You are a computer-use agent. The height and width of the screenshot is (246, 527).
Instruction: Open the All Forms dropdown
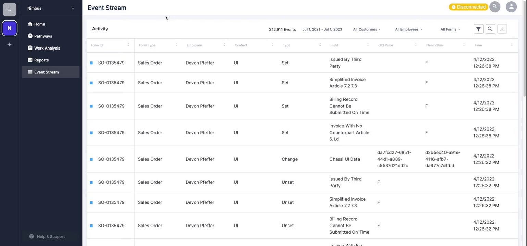450,29
